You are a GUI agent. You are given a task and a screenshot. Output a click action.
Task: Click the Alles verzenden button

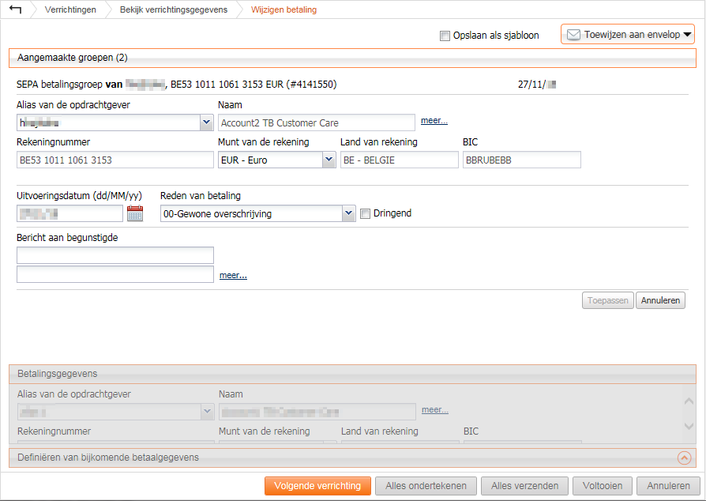(525, 486)
